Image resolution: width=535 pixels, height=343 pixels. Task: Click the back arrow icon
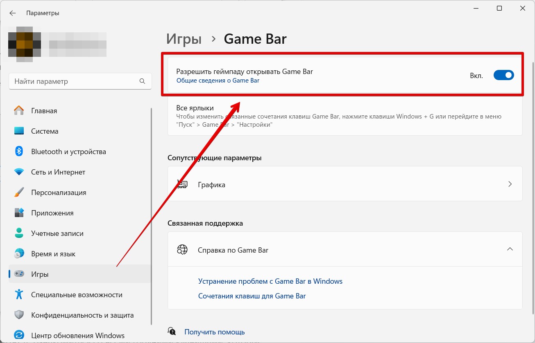coord(13,13)
